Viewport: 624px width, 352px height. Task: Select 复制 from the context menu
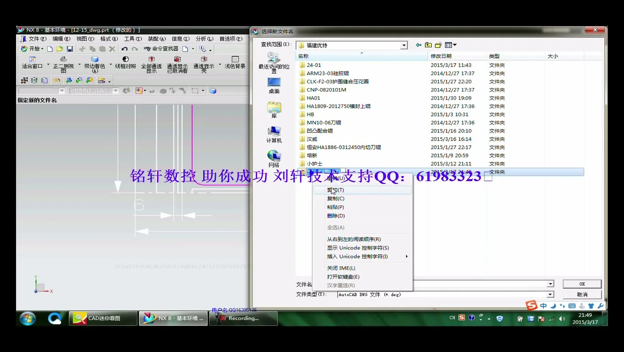coord(336,198)
